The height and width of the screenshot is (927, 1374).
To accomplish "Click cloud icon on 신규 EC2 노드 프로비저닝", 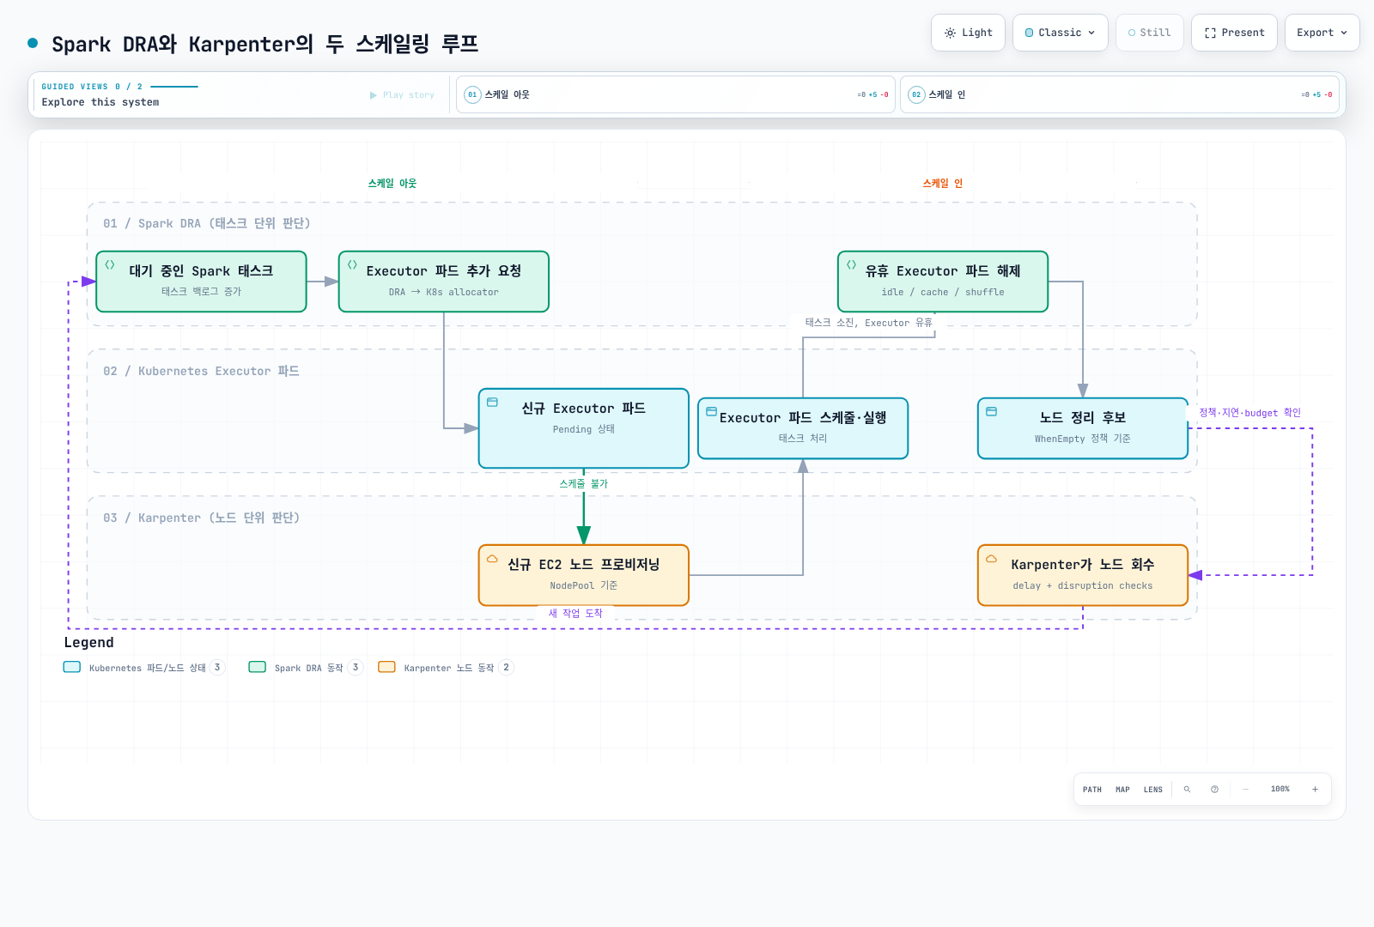I will [x=492, y=559].
